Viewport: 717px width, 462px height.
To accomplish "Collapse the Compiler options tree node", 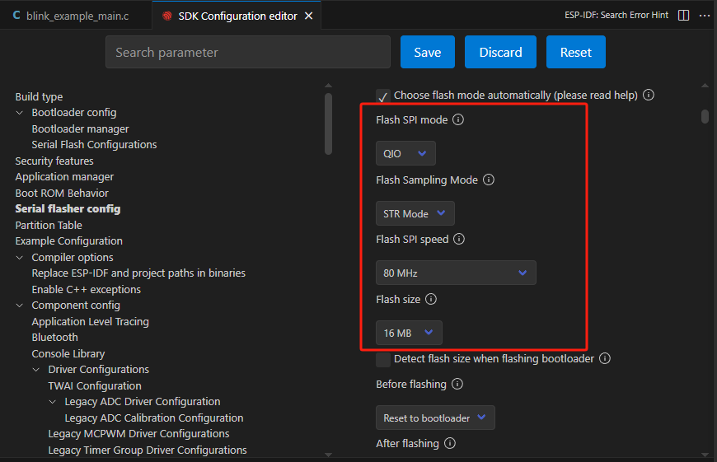I will coord(20,257).
